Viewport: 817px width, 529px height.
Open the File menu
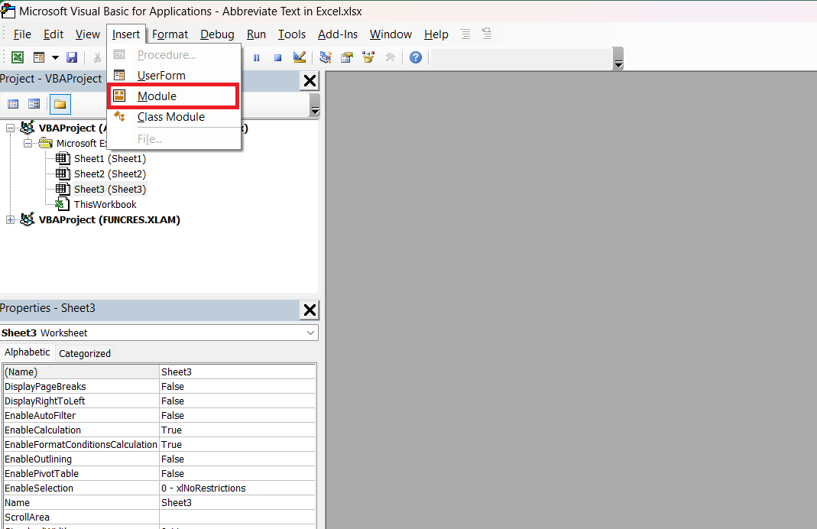(x=22, y=34)
